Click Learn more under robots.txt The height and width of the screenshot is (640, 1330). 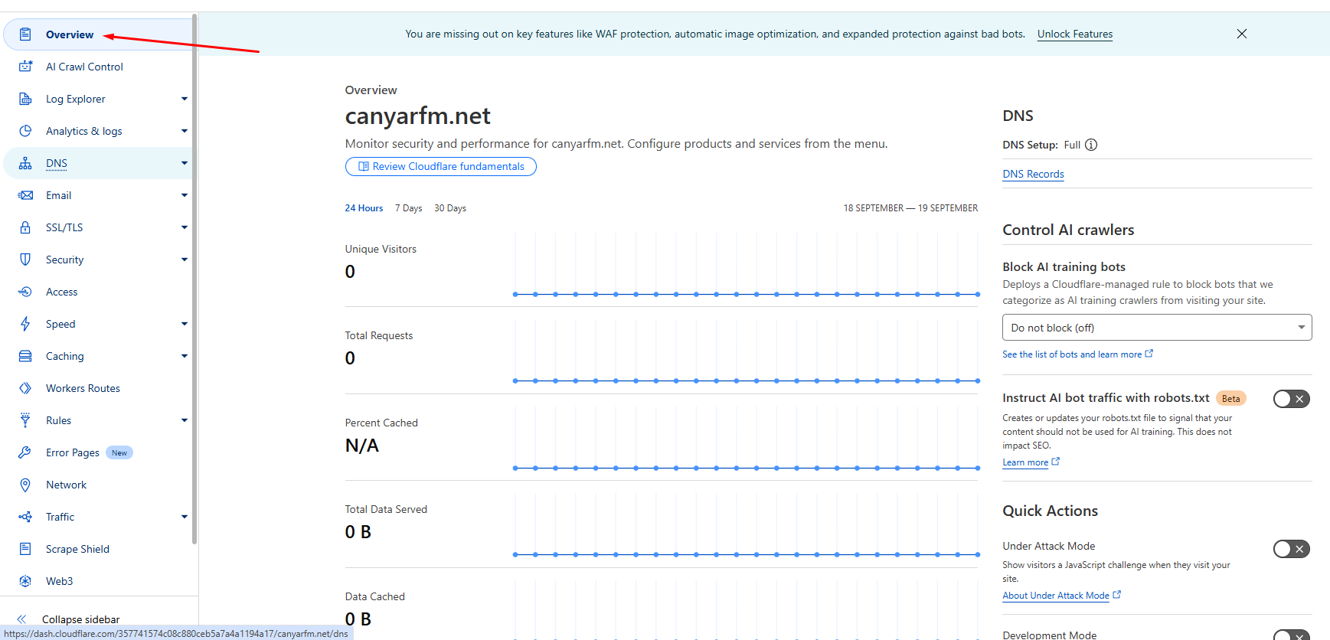1031,462
